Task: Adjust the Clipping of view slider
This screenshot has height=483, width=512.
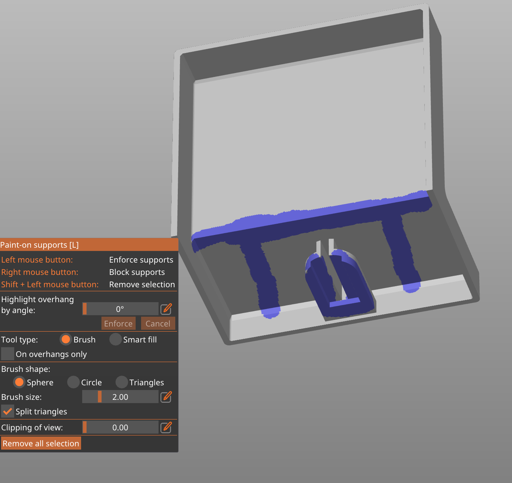Action: pyautogui.click(x=120, y=427)
